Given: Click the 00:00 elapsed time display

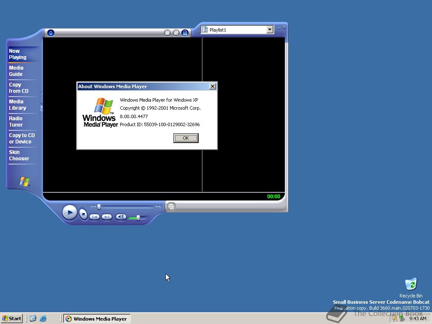Looking at the screenshot, I should [273, 197].
